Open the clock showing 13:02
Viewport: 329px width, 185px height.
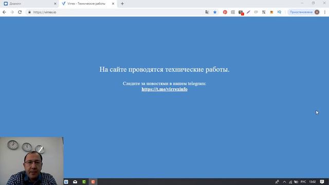(313, 182)
